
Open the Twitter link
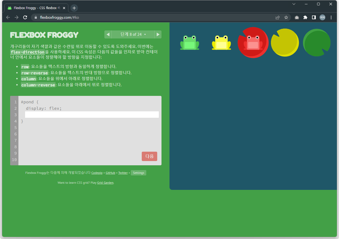tap(123, 173)
